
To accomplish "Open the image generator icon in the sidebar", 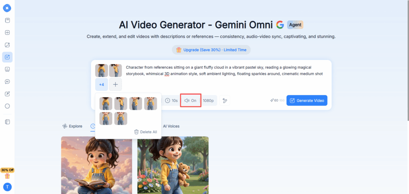I will point(7,45).
